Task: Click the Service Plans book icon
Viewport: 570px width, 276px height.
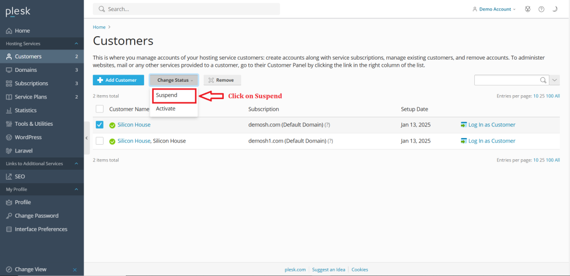Action: coord(9,97)
